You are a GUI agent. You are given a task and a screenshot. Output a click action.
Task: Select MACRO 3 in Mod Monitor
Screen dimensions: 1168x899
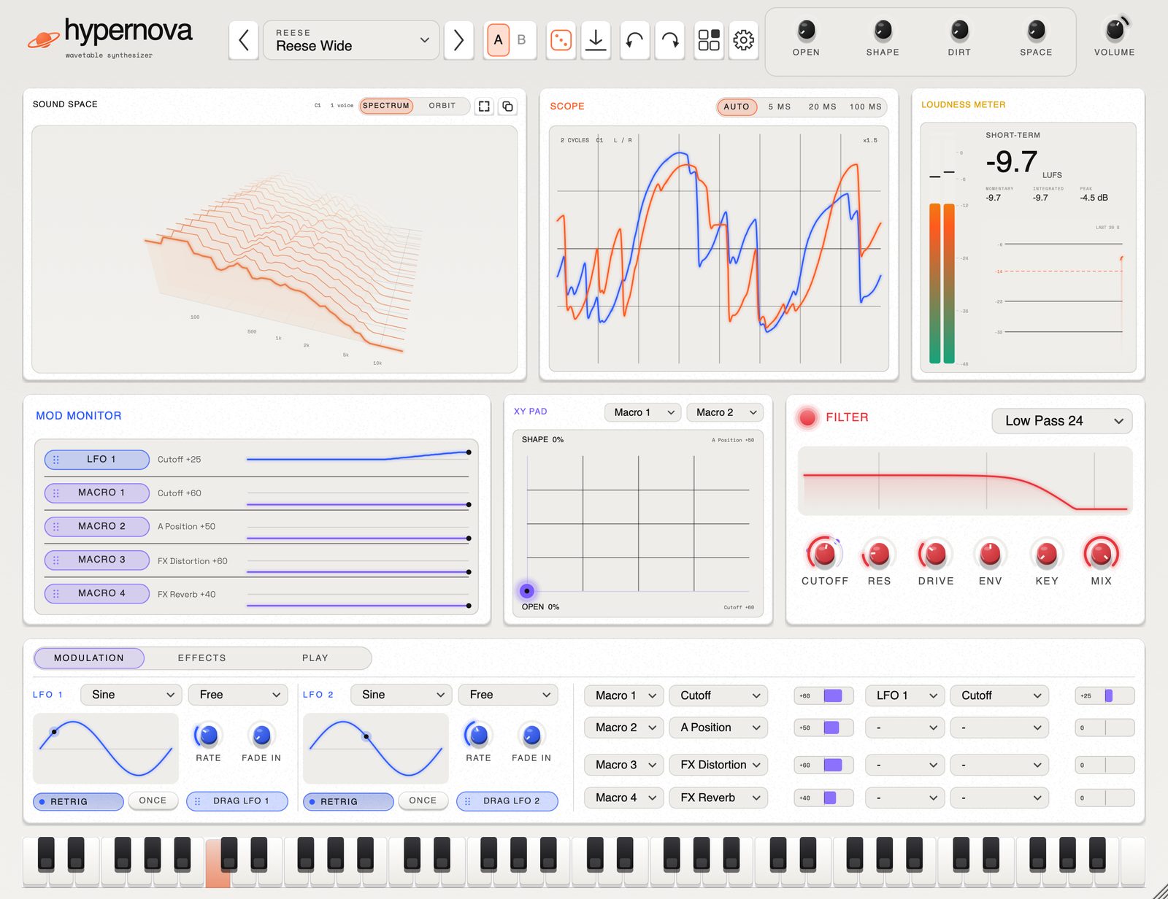[x=97, y=560]
